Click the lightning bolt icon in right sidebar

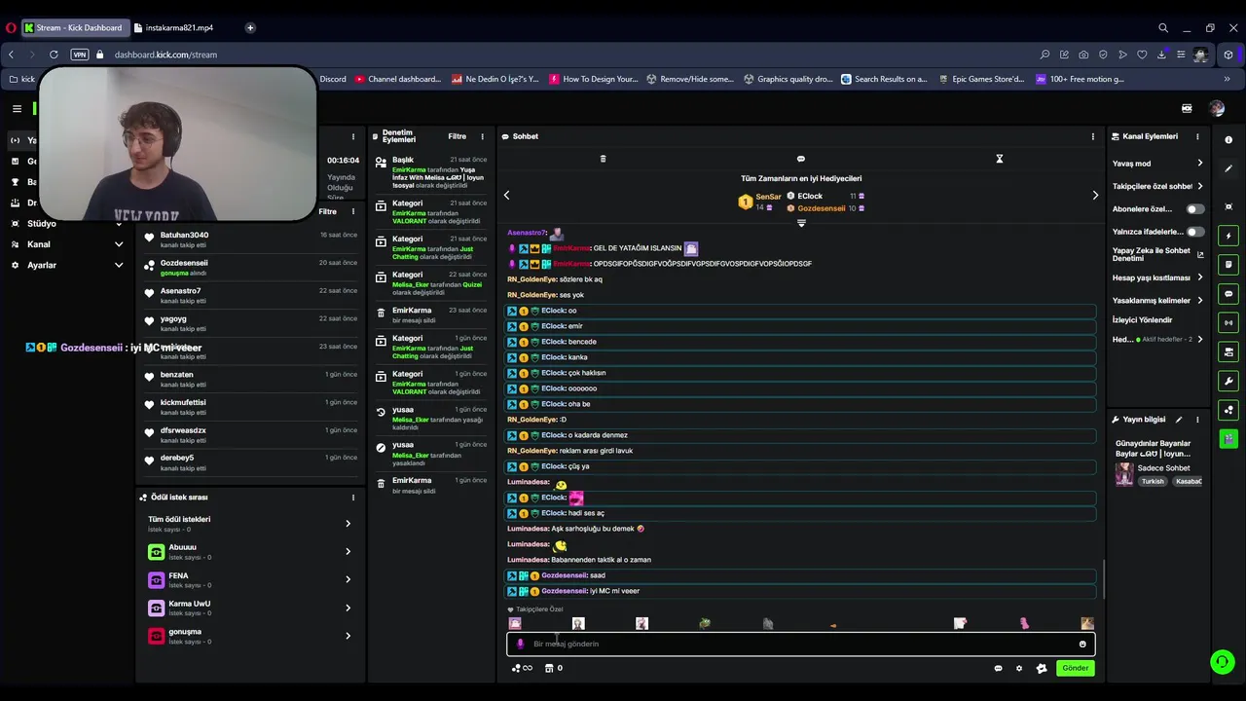pyautogui.click(x=1228, y=236)
